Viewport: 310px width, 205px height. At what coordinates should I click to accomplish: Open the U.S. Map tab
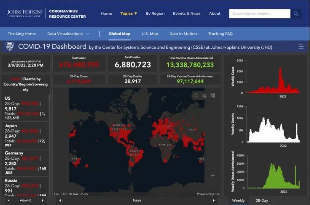[150, 34]
